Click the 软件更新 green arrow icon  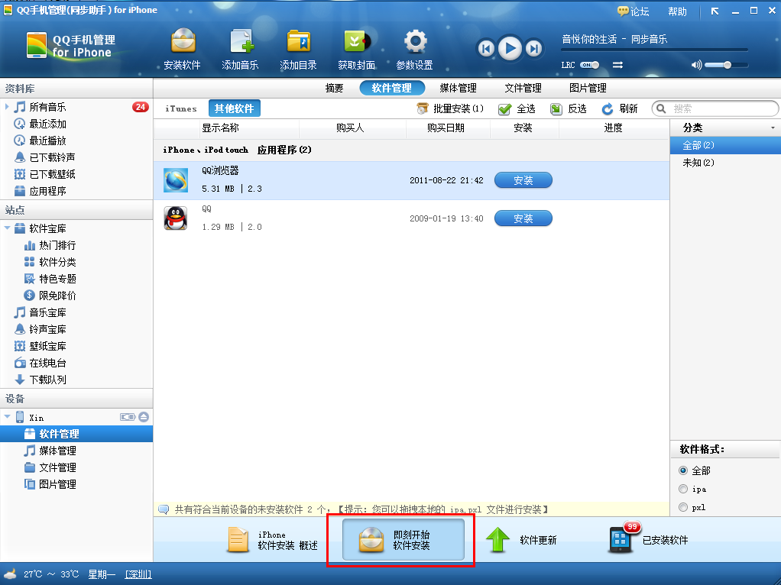click(x=497, y=540)
